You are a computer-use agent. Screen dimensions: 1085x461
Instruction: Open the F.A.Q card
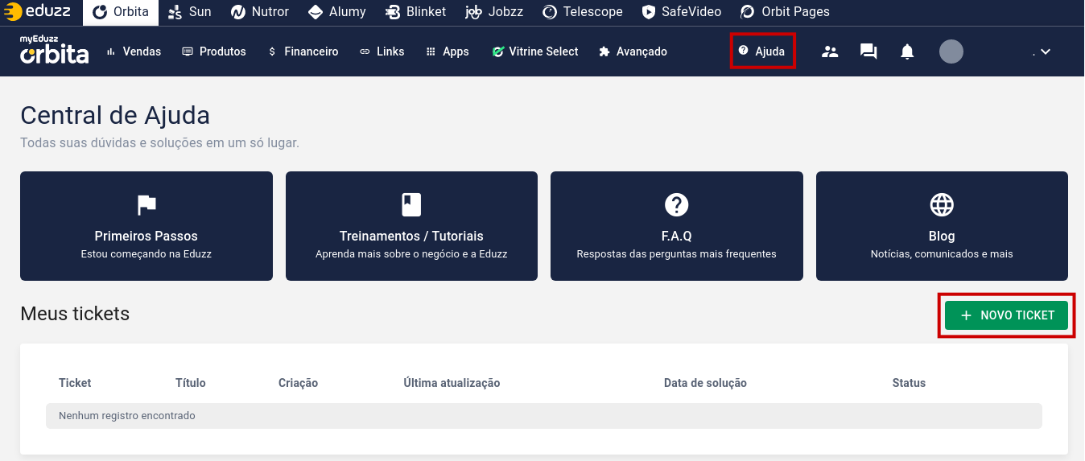677,226
